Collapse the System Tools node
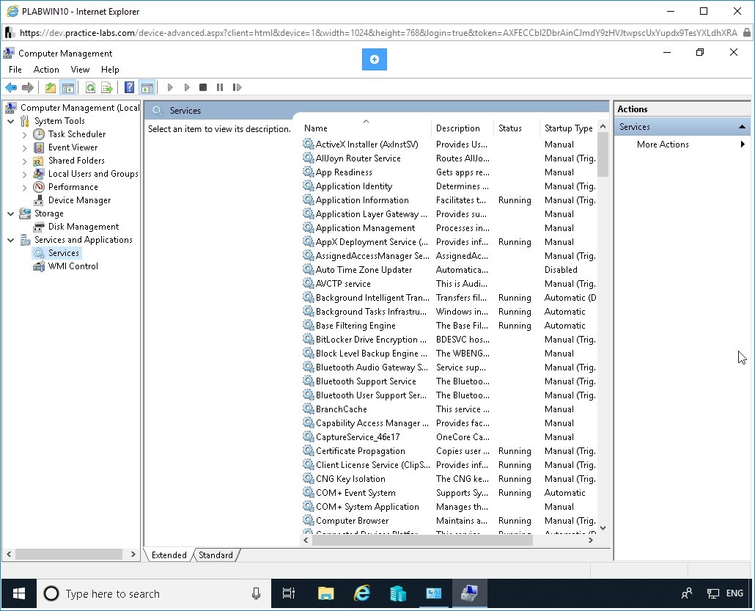755x611 pixels. coord(10,121)
